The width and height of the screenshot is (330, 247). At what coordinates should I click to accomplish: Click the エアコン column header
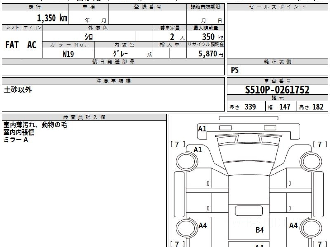[32, 28]
